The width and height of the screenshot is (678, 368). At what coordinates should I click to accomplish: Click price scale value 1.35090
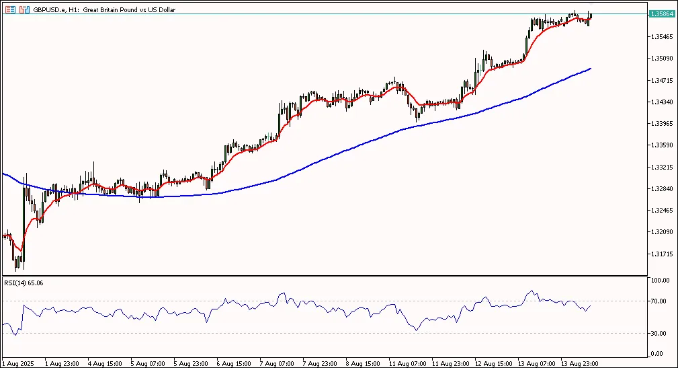pos(662,58)
